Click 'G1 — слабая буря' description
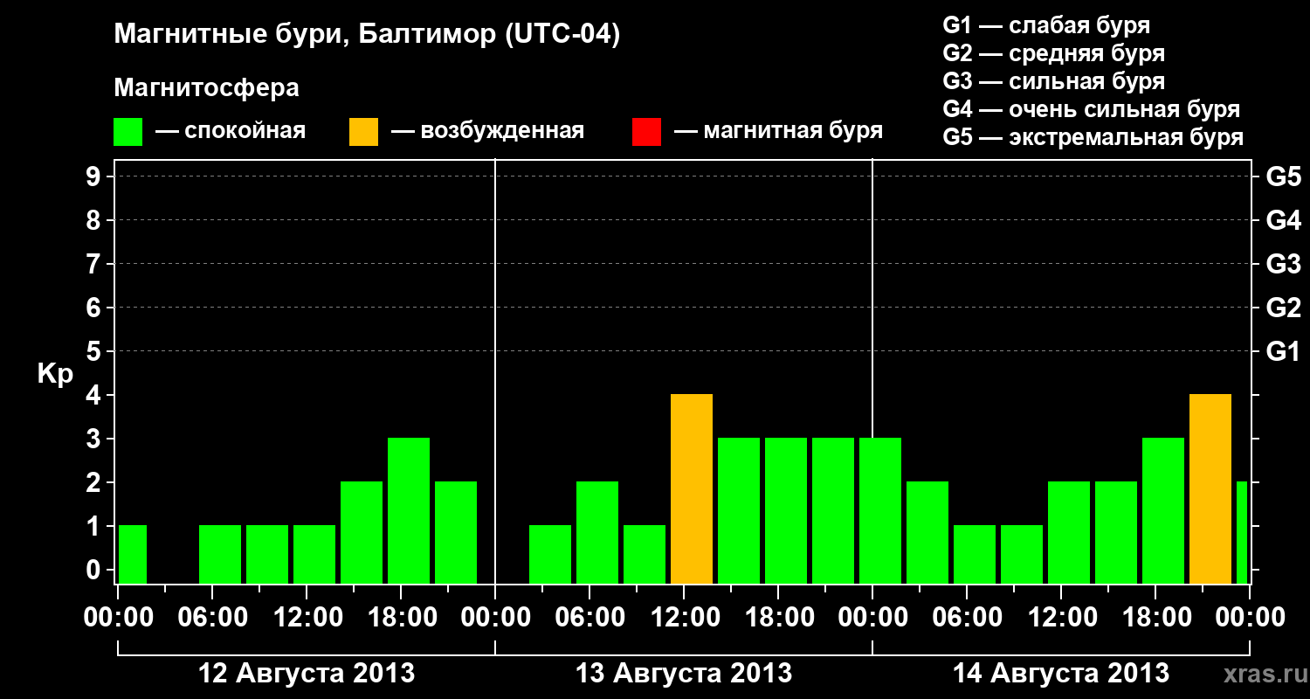This screenshot has height=699, width=1310. (x=1046, y=25)
